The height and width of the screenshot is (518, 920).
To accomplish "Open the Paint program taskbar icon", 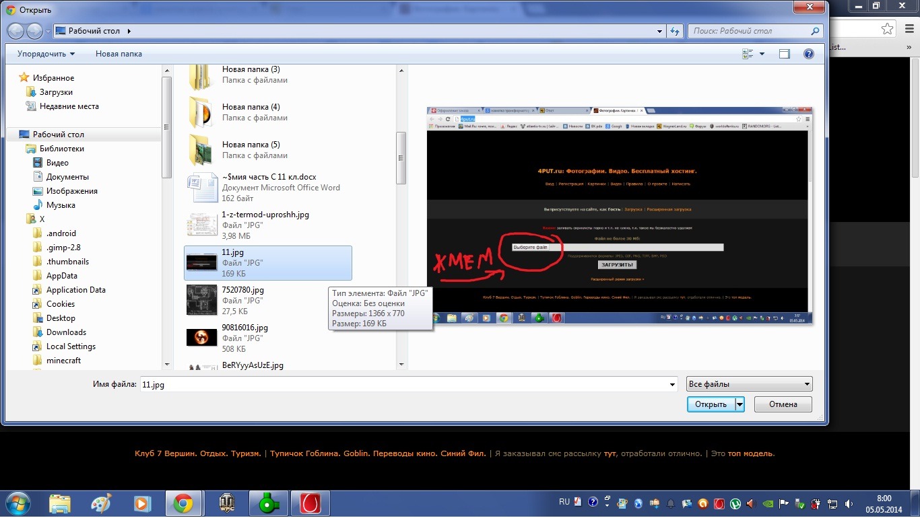I will 101,503.
